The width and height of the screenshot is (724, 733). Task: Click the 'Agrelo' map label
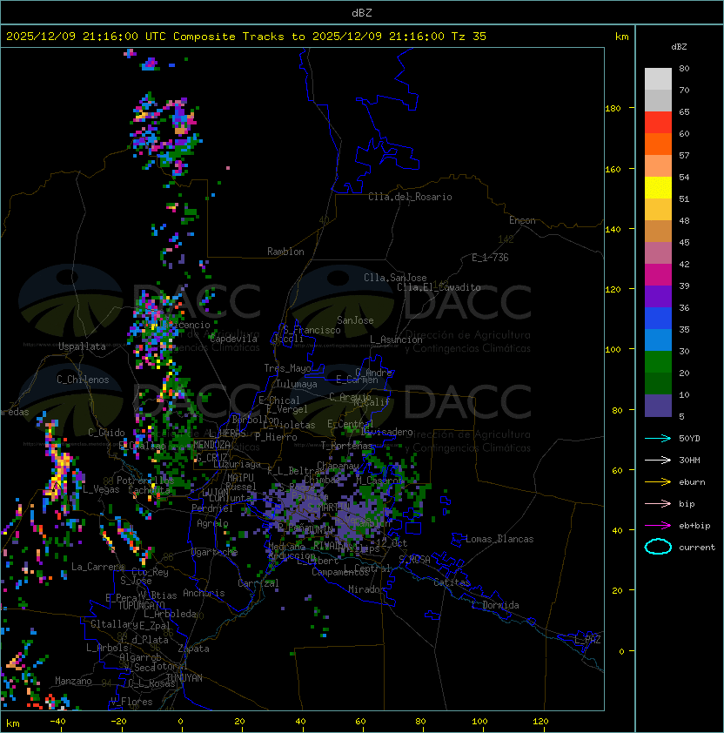tap(212, 523)
